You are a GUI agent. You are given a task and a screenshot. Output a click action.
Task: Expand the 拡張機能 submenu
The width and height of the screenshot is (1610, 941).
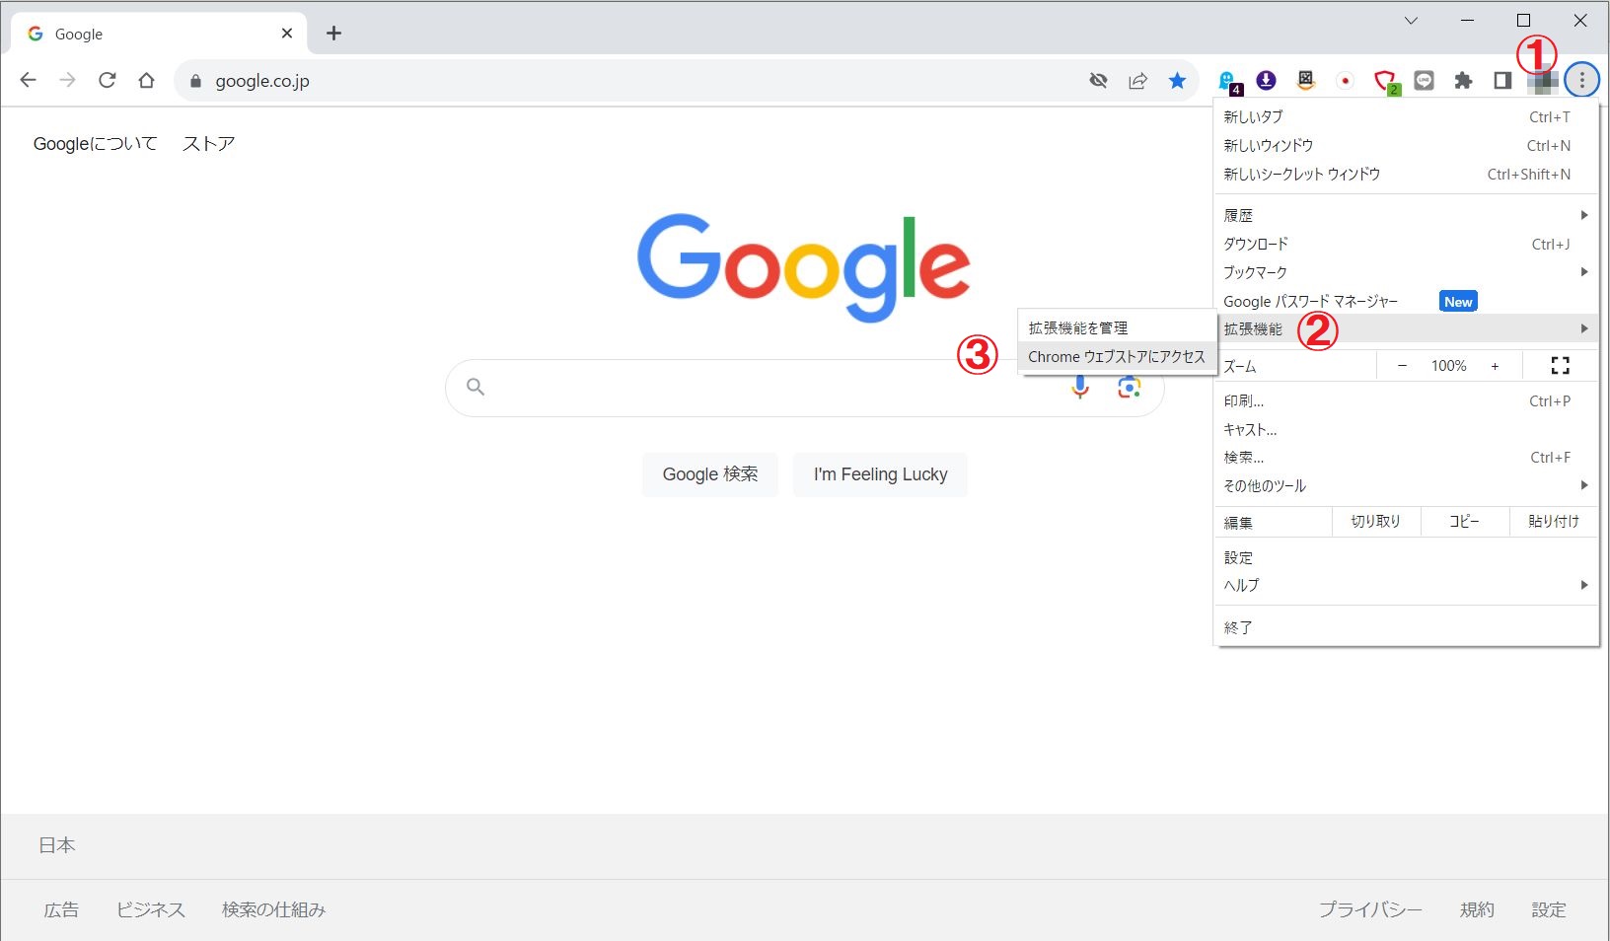pos(1406,328)
